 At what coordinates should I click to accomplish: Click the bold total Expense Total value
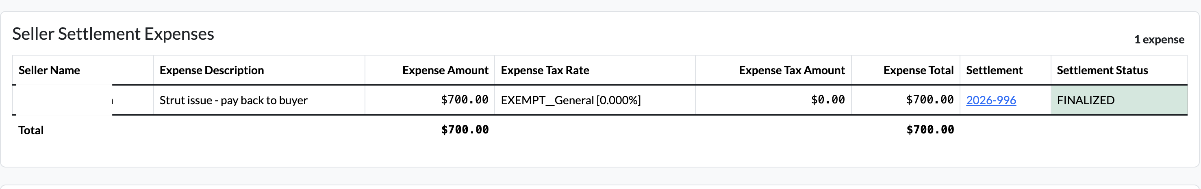930,130
